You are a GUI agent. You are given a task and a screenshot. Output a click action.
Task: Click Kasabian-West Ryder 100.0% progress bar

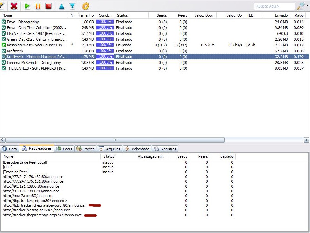[x=105, y=45]
